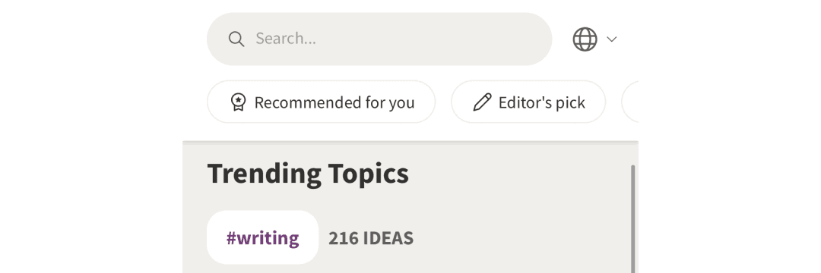Expand the chevron next to the globe
This screenshot has width=821, height=273.
click(x=611, y=39)
